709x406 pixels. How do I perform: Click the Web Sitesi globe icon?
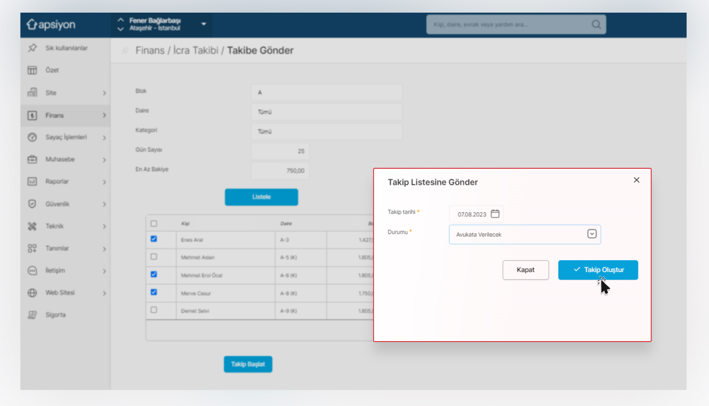[x=32, y=293]
